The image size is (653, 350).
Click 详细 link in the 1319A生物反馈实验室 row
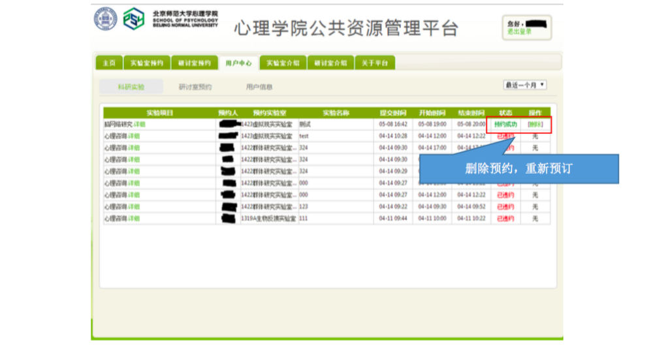coord(133,218)
